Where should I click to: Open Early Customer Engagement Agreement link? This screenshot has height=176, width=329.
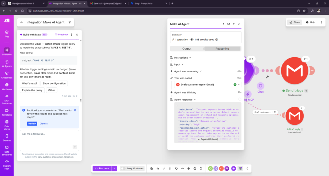55,157
